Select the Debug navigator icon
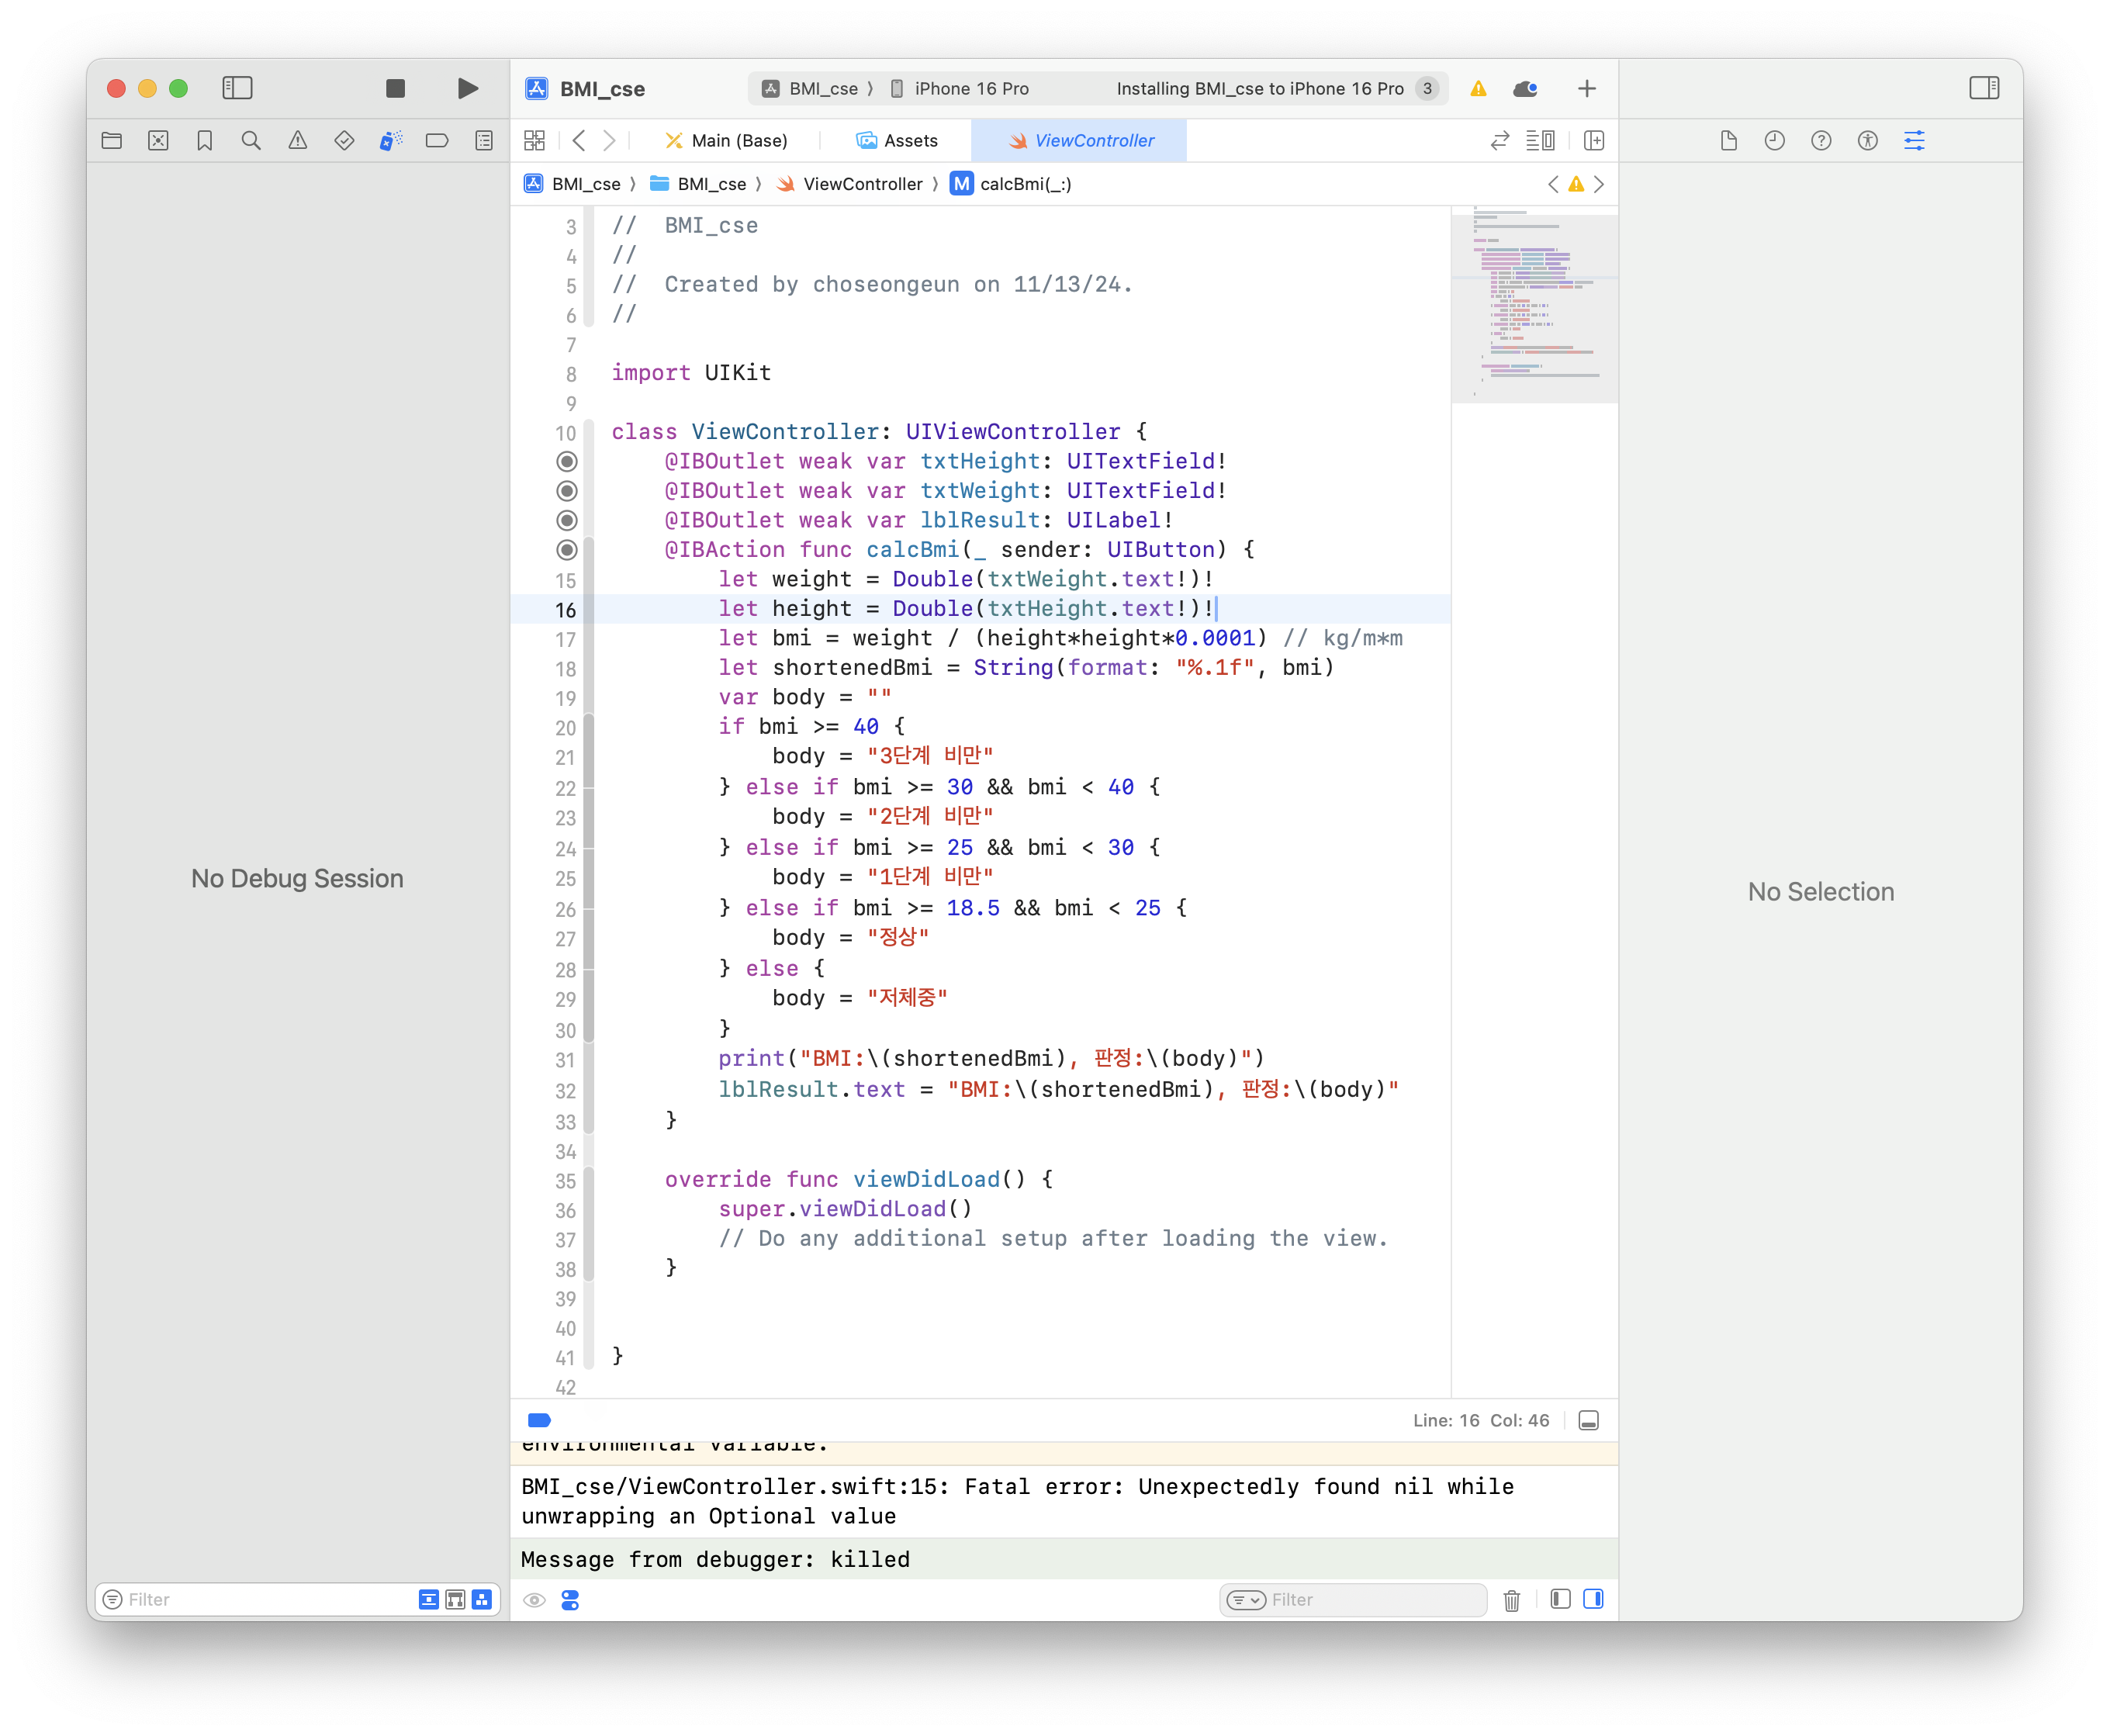 coord(390,141)
